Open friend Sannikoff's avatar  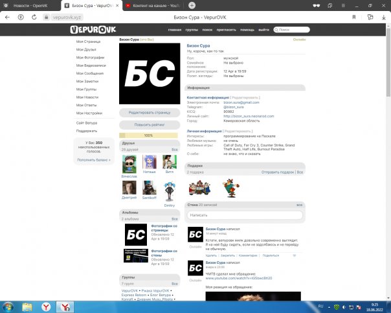(x=150, y=188)
